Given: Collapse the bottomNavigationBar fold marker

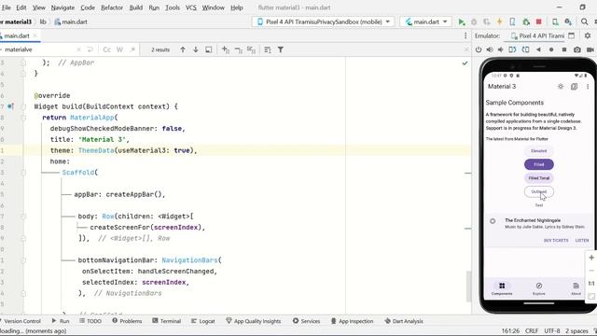Looking at the screenshot, I should pyautogui.click(x=23, y=260).
